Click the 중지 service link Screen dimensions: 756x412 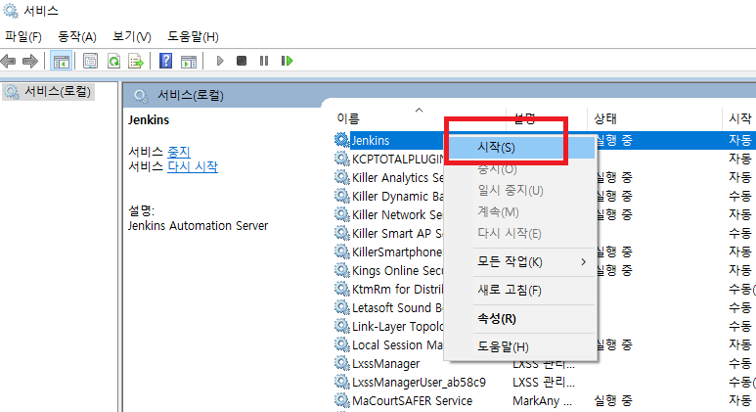tap(179, 152)
